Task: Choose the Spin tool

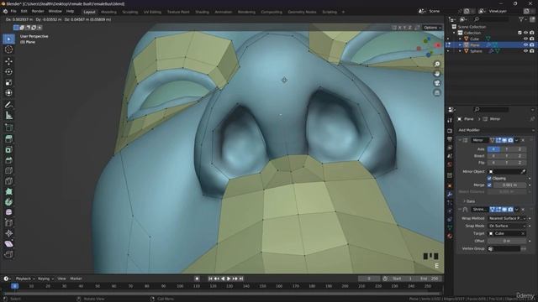Action: (8, 202)
